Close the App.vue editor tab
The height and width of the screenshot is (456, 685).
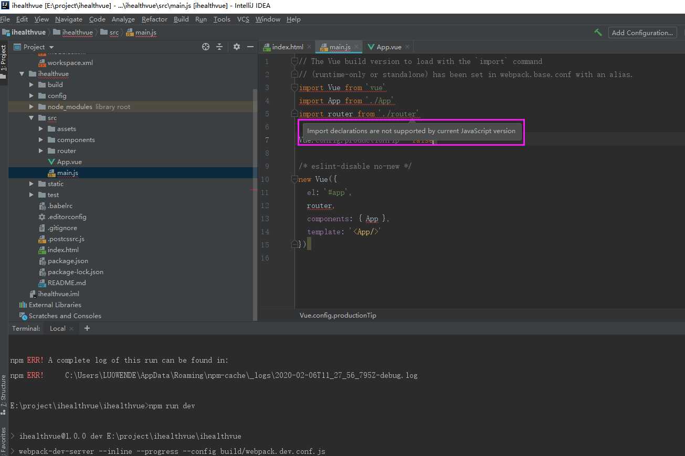[x=408, y=47]
